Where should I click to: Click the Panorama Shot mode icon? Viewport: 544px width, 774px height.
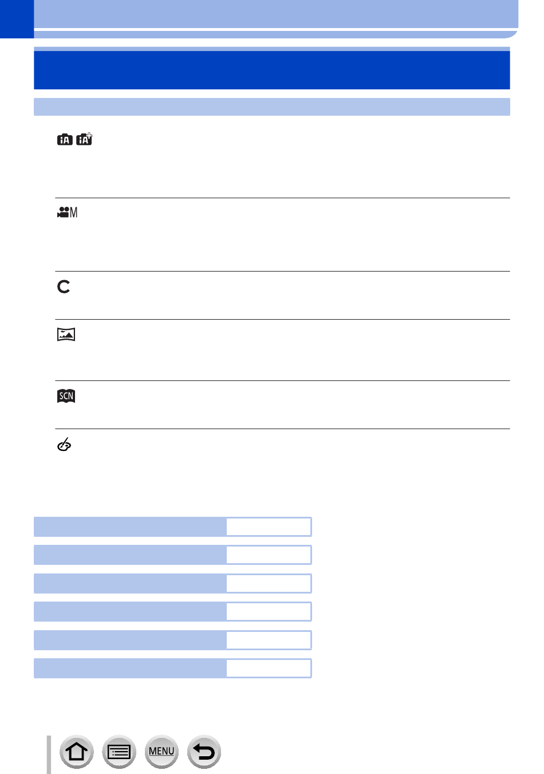tap(66, 334)
